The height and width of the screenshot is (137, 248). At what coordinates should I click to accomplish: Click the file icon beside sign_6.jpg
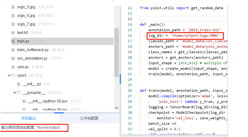(13, 16)
